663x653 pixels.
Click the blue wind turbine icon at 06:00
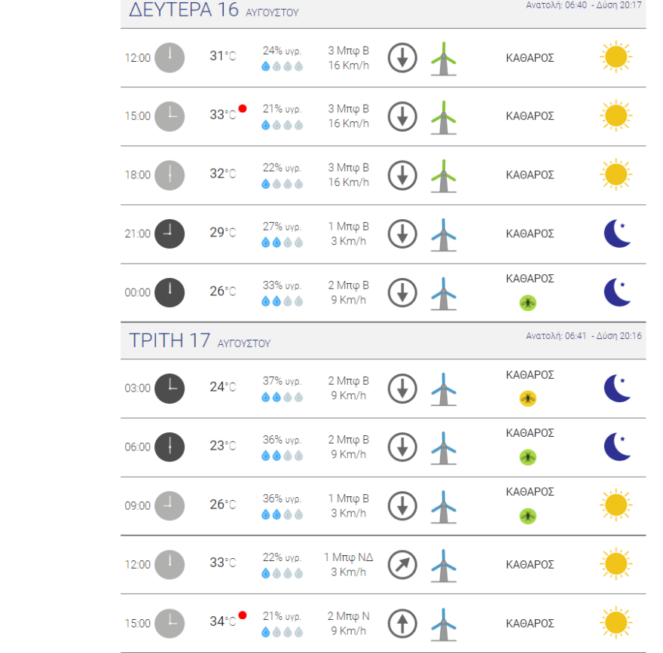[x=445, y=447]
